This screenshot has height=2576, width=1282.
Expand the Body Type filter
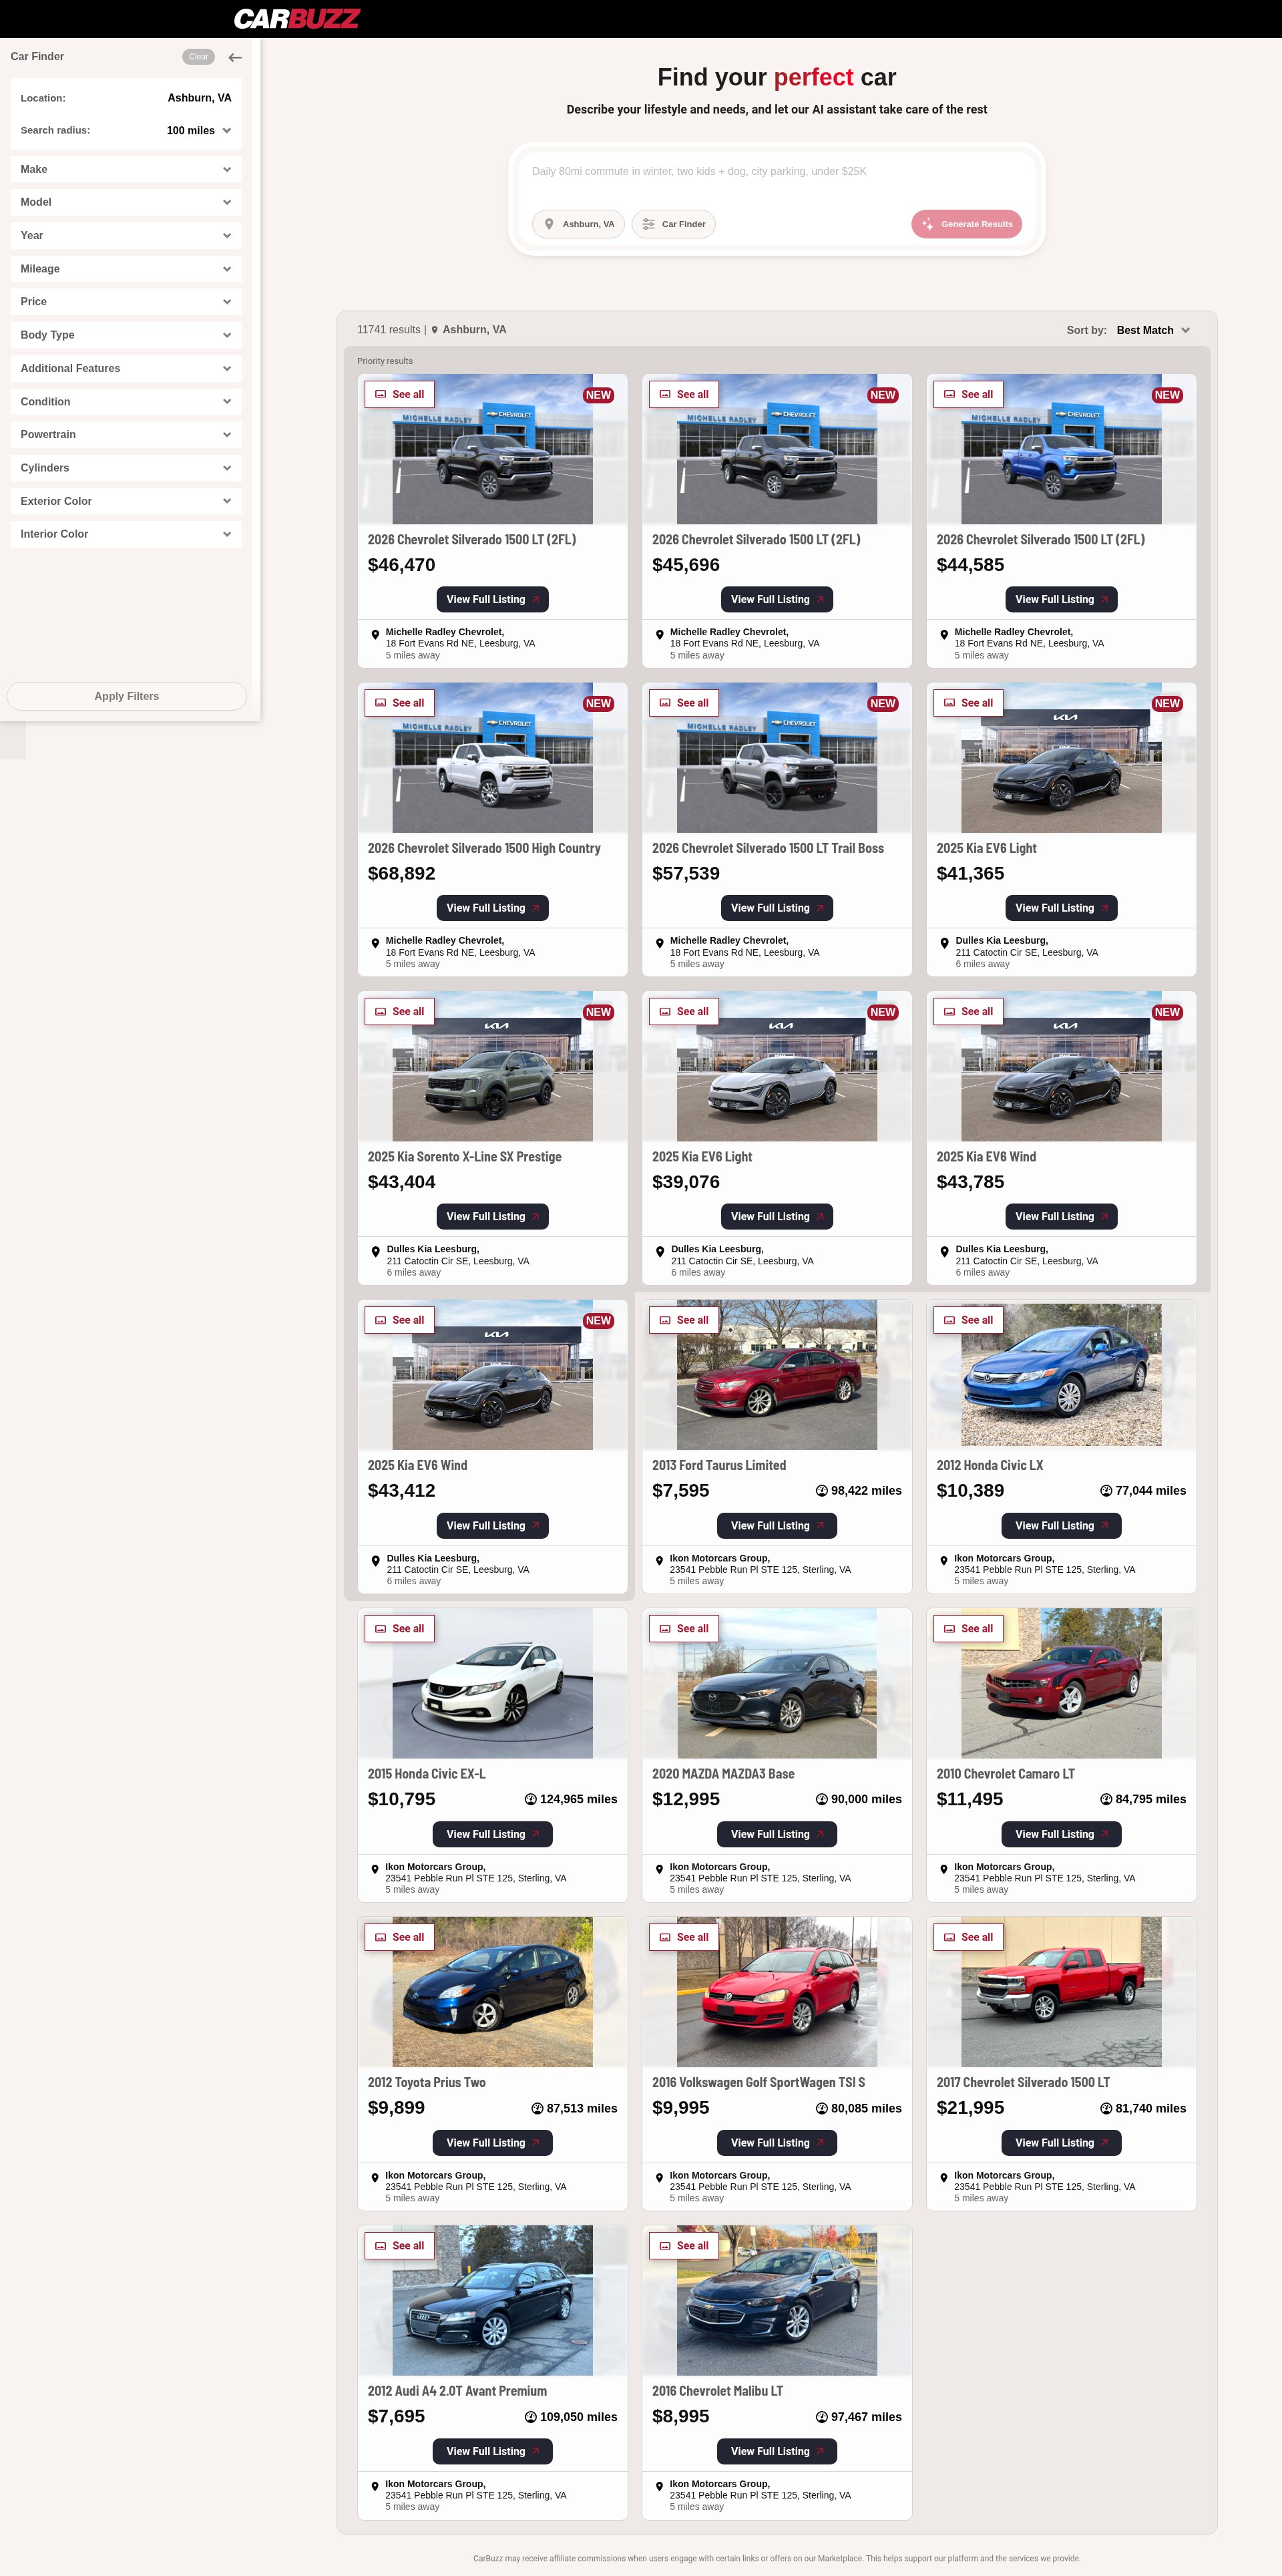click(126, 335)
